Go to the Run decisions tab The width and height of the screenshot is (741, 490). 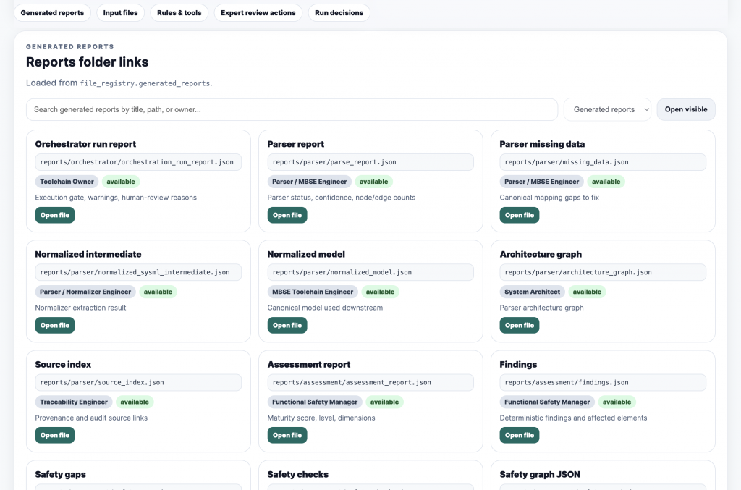click(339, 13)
